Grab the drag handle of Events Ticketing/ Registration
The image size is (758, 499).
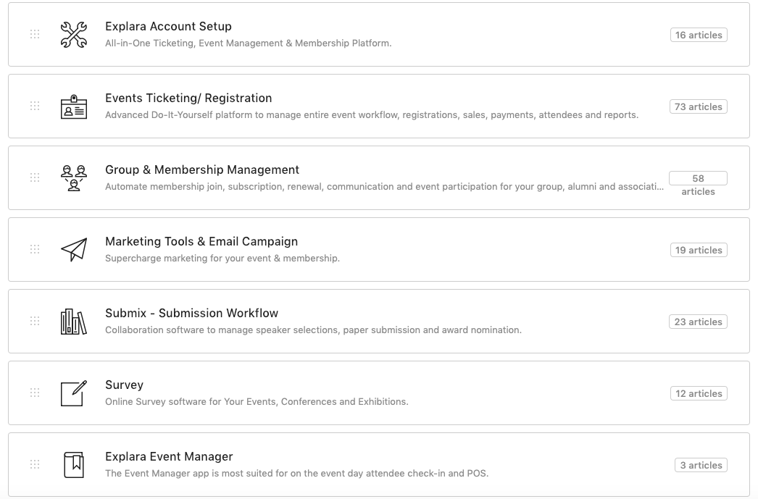[x=35, y=106]
